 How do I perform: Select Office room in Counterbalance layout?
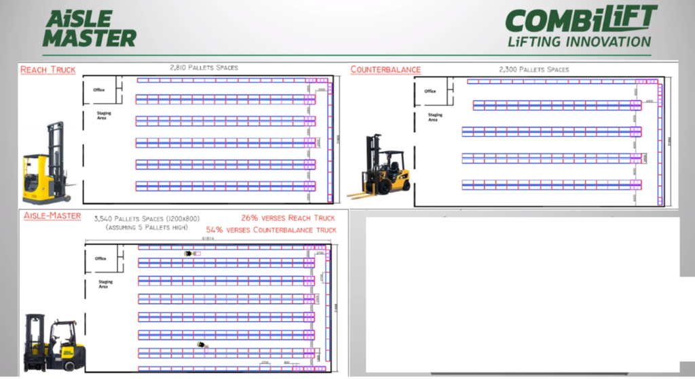click(430, 91)
